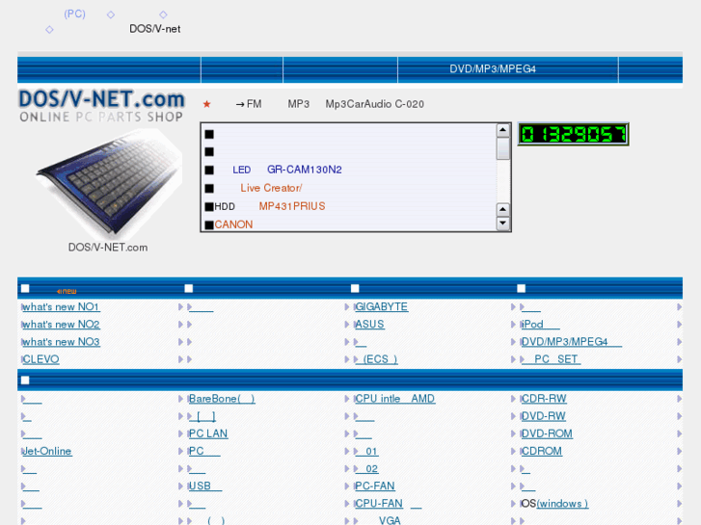
Task: Open the PC SET category link
Action: (x=552, y=359)
